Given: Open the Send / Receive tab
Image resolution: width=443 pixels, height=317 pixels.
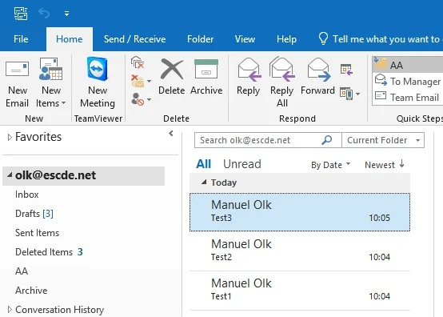Looking at the screenshot, I should pyautogui.click(x=134, y=39).
